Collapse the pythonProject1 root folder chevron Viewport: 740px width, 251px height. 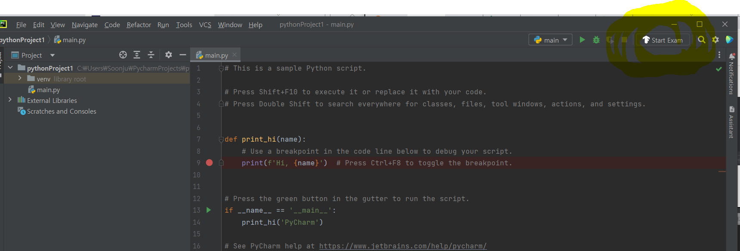pyautogui.click(x=10, y=68)
